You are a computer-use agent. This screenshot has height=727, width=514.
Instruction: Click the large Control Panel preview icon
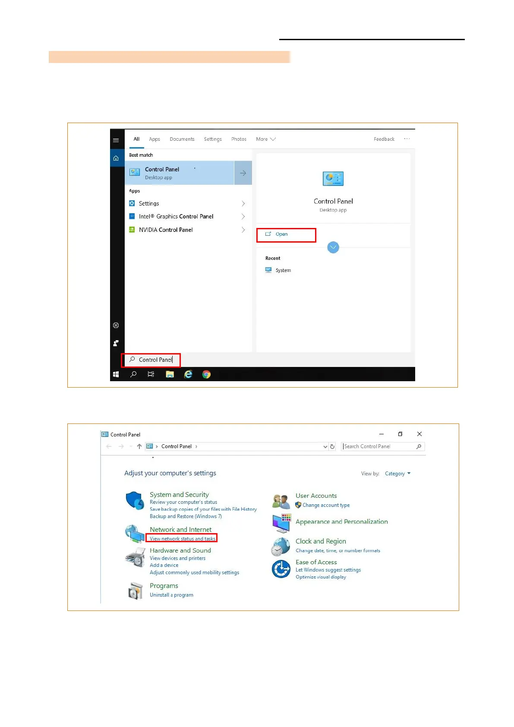click(x=333, y=179)
